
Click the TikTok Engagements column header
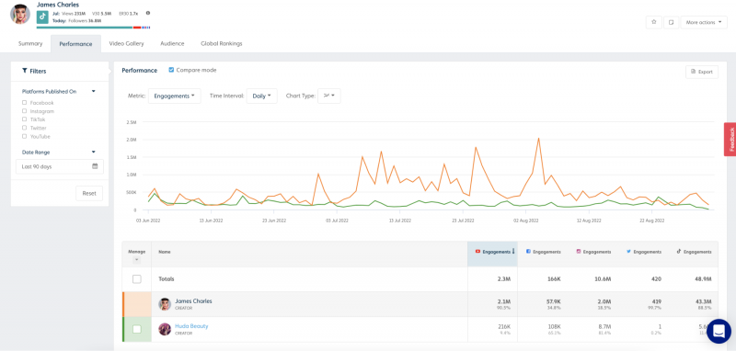pyautogui.click(x=694, y=252)
